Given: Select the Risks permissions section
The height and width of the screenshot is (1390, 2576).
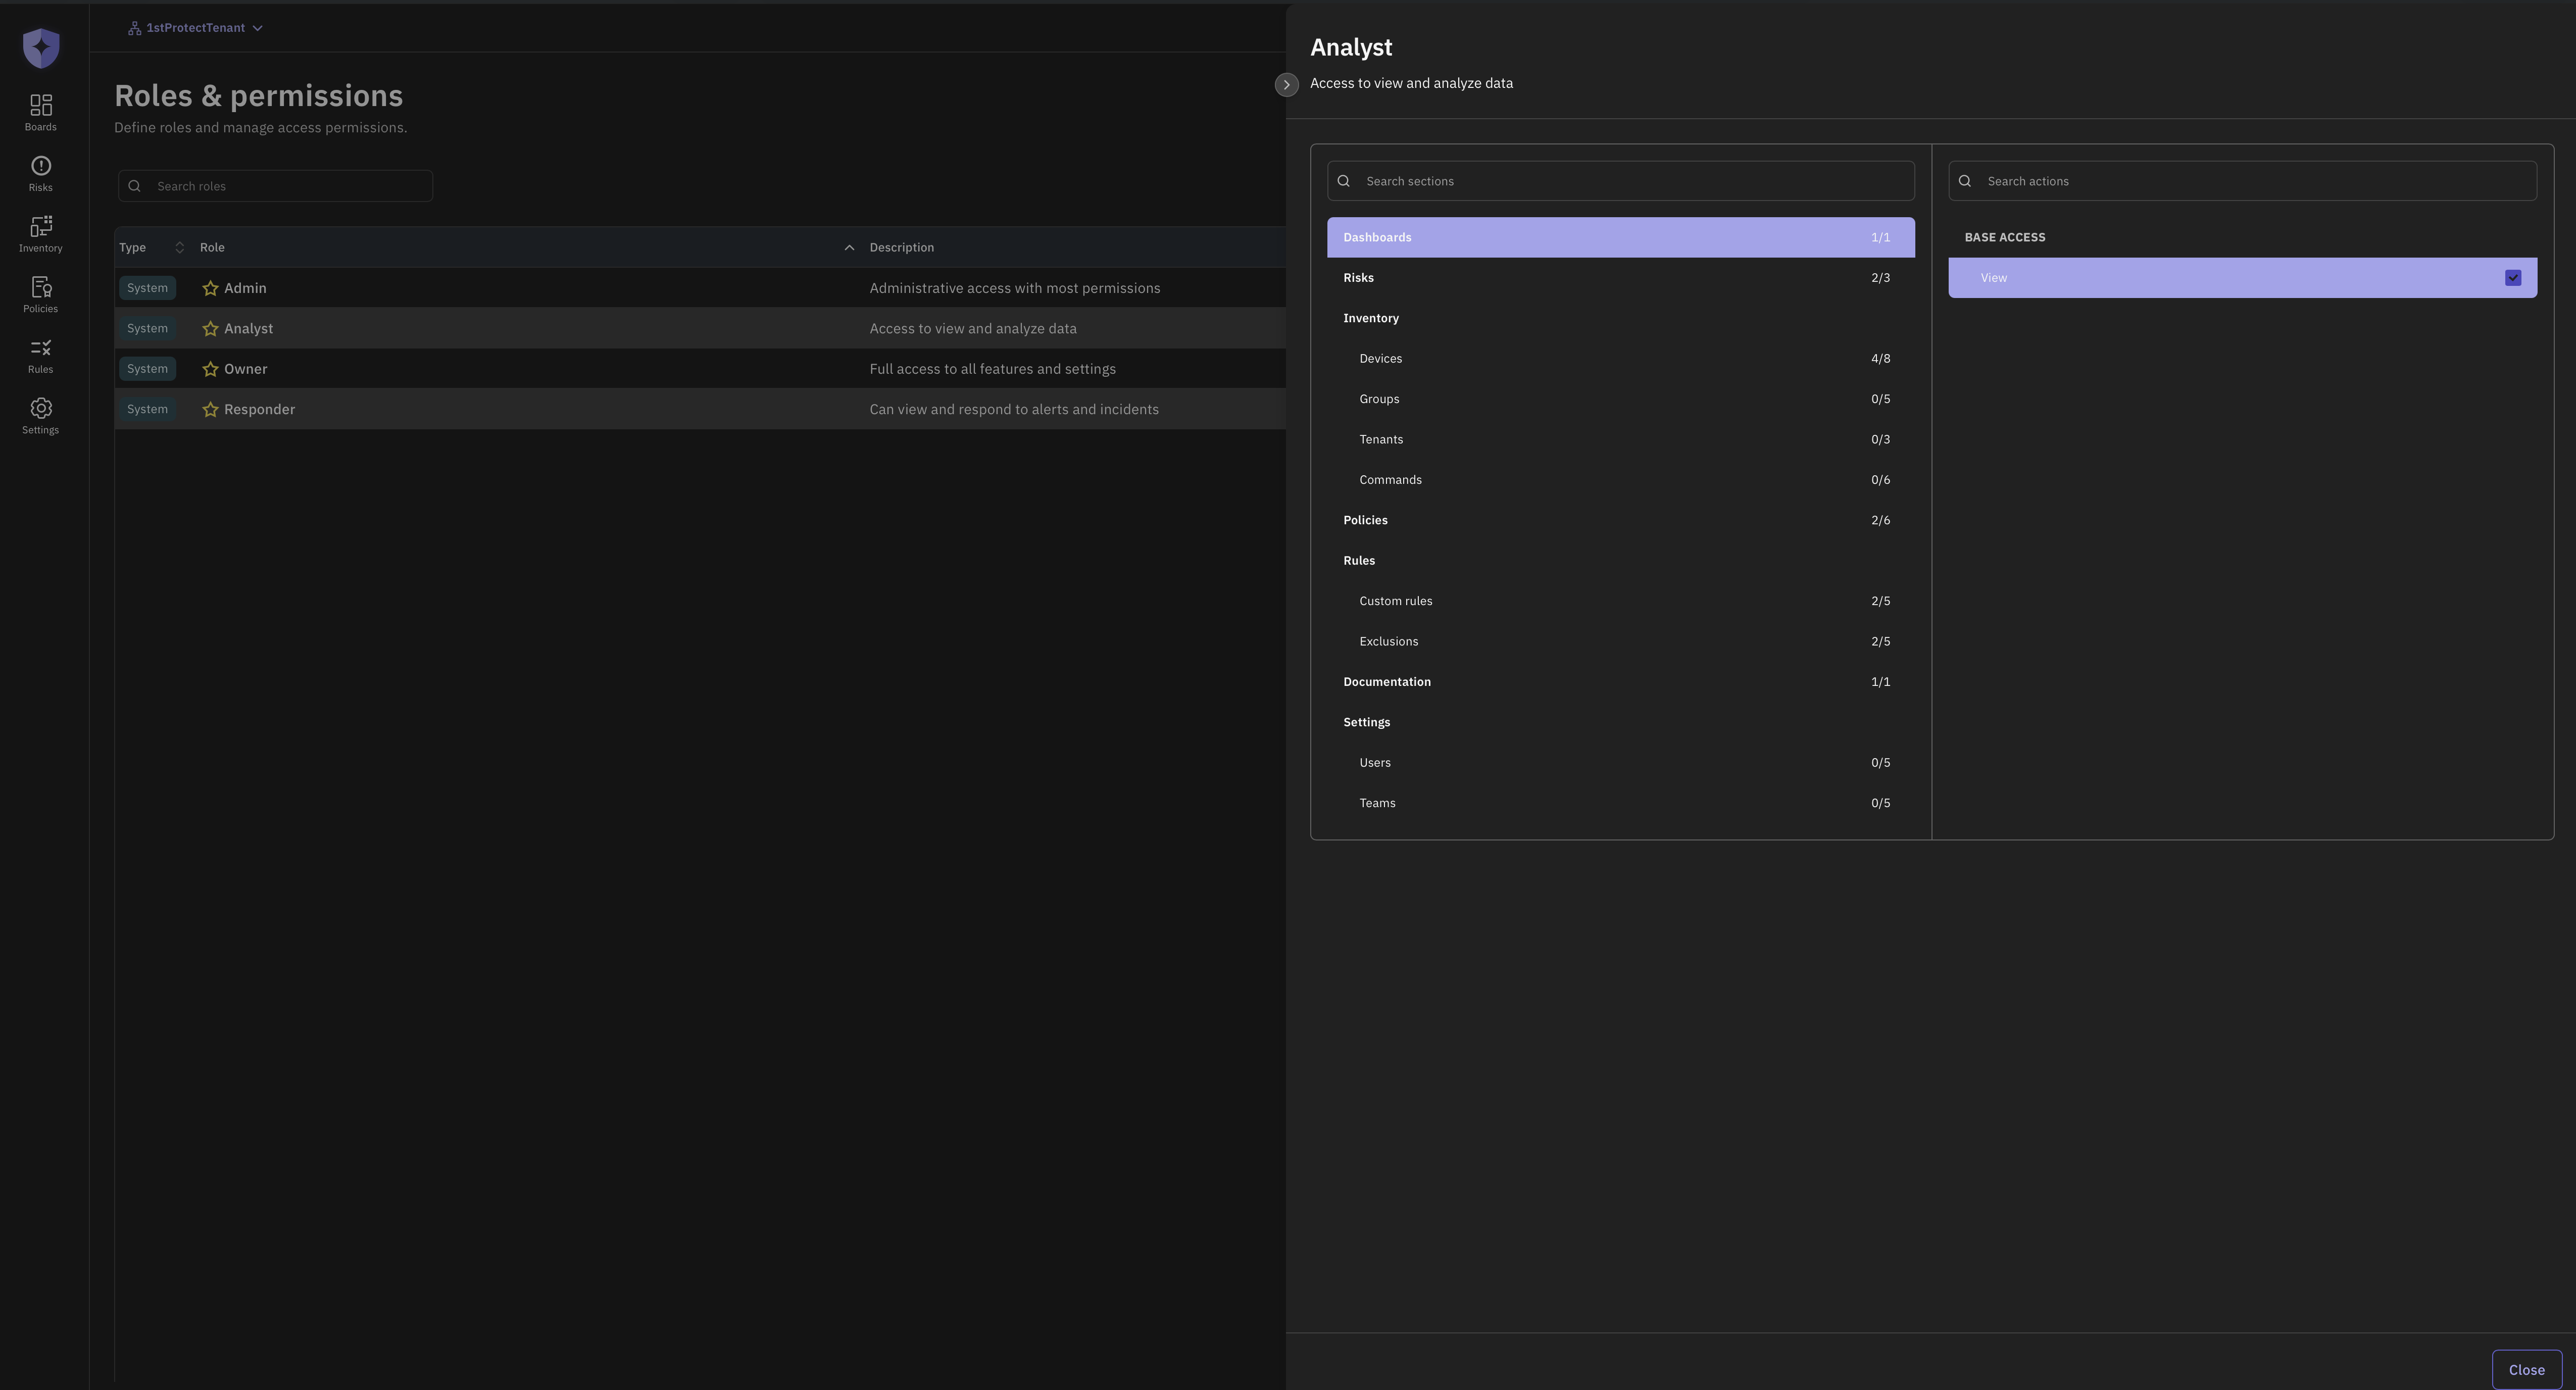Looking at the screenshot, I should (x=1621, y=278).
